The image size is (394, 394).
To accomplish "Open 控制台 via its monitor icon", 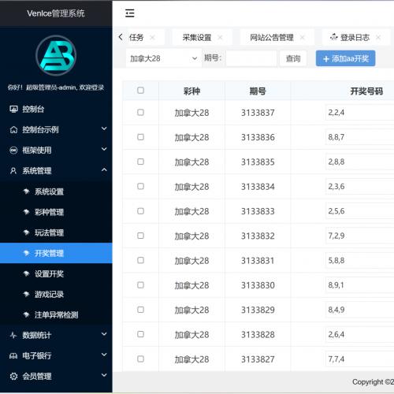I will (13, 109).
